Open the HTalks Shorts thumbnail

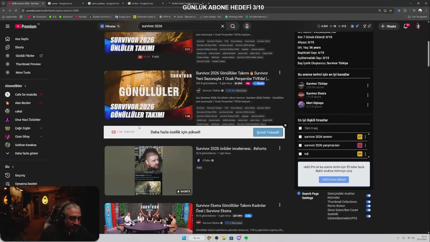point(148,170)
